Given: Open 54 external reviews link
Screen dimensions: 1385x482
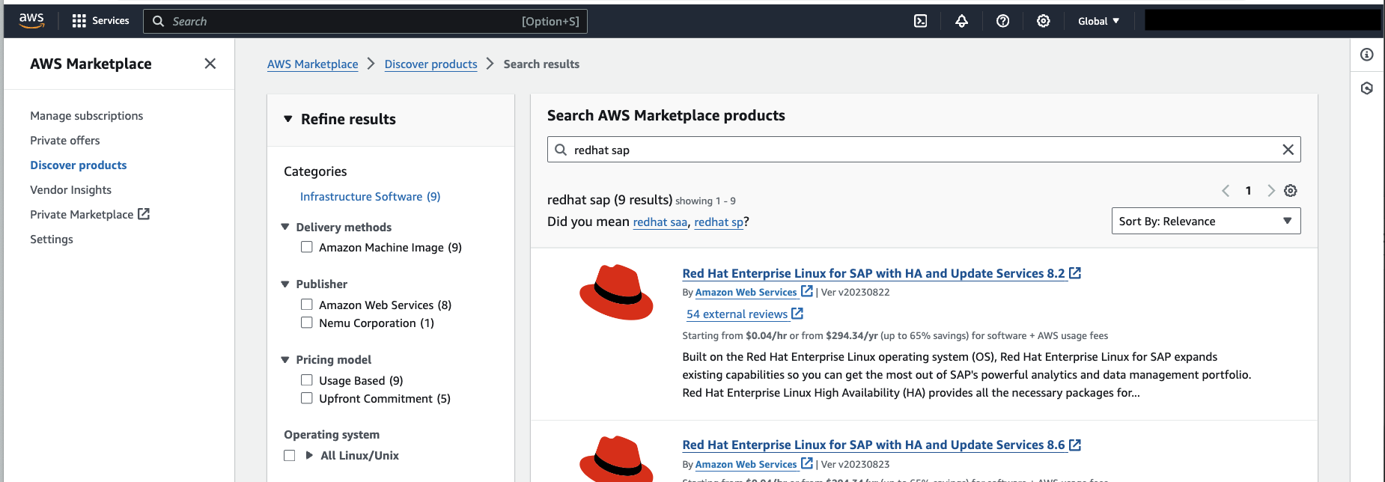Looking at the screenshot, I should point(737,314).
